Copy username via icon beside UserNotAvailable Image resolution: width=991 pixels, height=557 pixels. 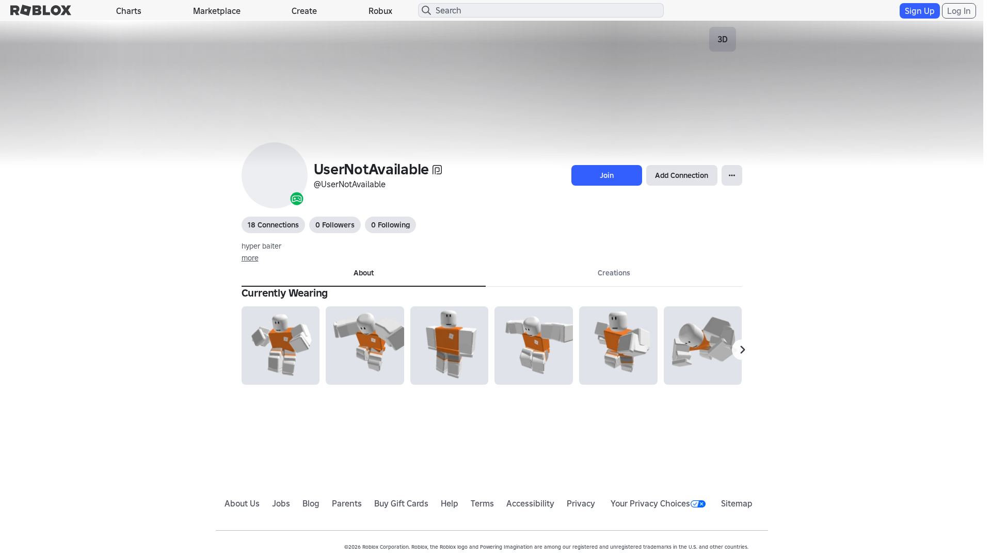437,170
